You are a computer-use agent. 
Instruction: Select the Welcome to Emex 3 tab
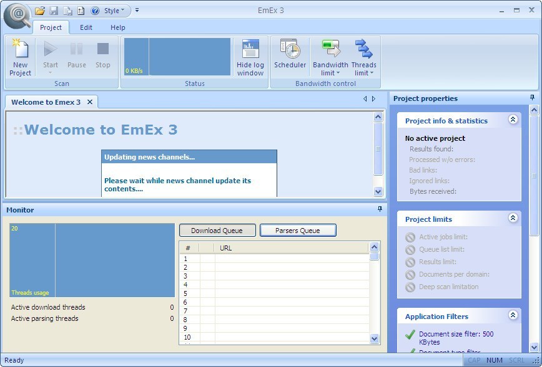point(46,102)
